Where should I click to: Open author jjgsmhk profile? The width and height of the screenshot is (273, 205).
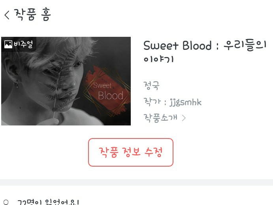coord(186,102)
